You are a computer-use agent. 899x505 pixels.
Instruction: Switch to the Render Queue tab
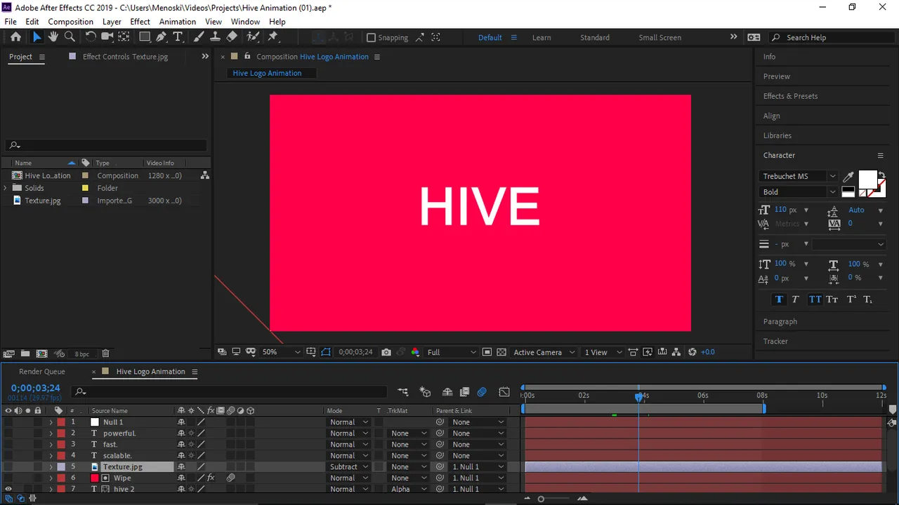tap(41, 372)
